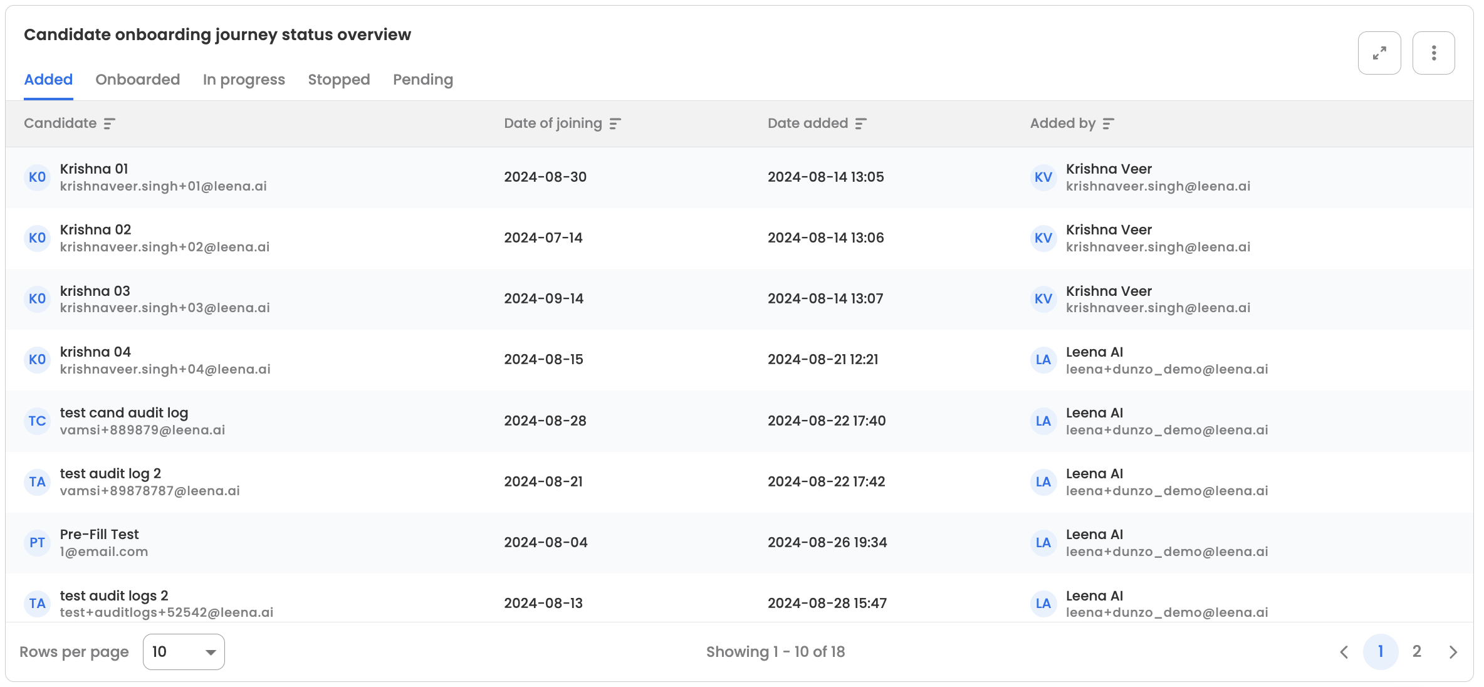Go to next page arrow
Screen dimensions: 1484x687
pyautogui.click(x=1453, y=652)
